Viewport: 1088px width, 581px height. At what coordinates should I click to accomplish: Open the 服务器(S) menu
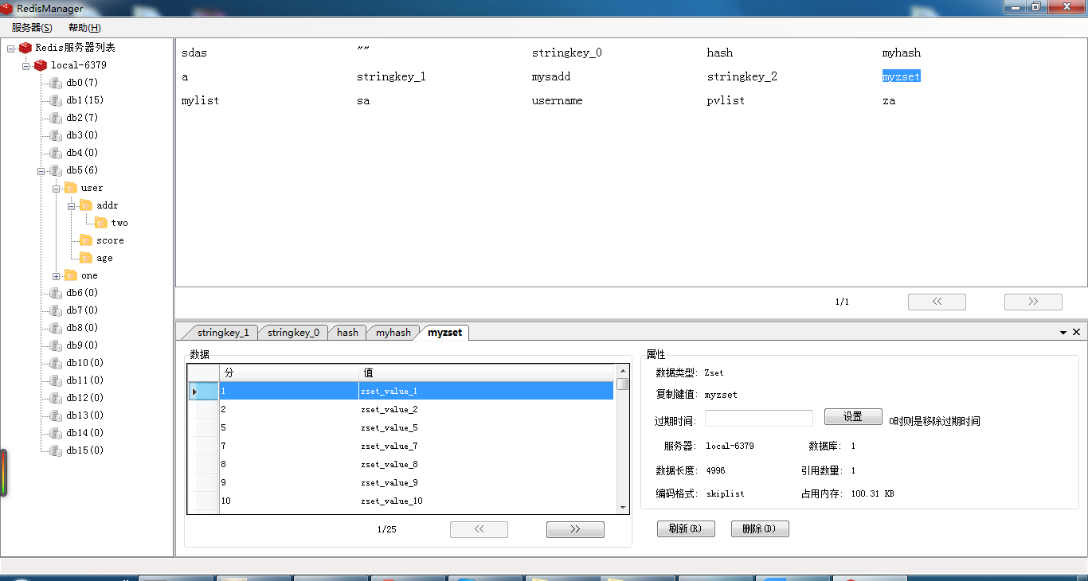click(x=32, y=27)
